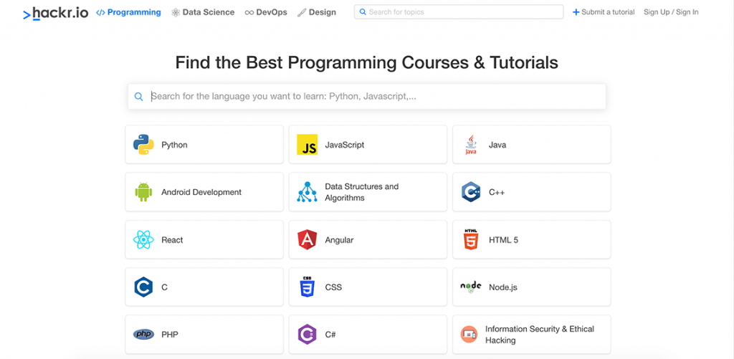Click the blue CSS 3 shield icon
The height and width of the screenshot is (359, 734).
coord(307,287)
